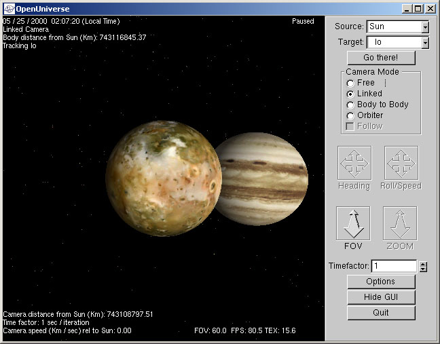440x344 pixels.
Task: Click the Io moon in the viewport
Action: pos(164,178)
